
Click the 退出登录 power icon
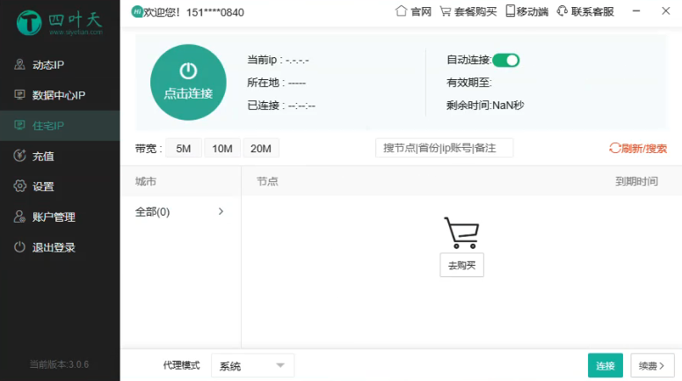pyautogui.click(x=19, y=247)
